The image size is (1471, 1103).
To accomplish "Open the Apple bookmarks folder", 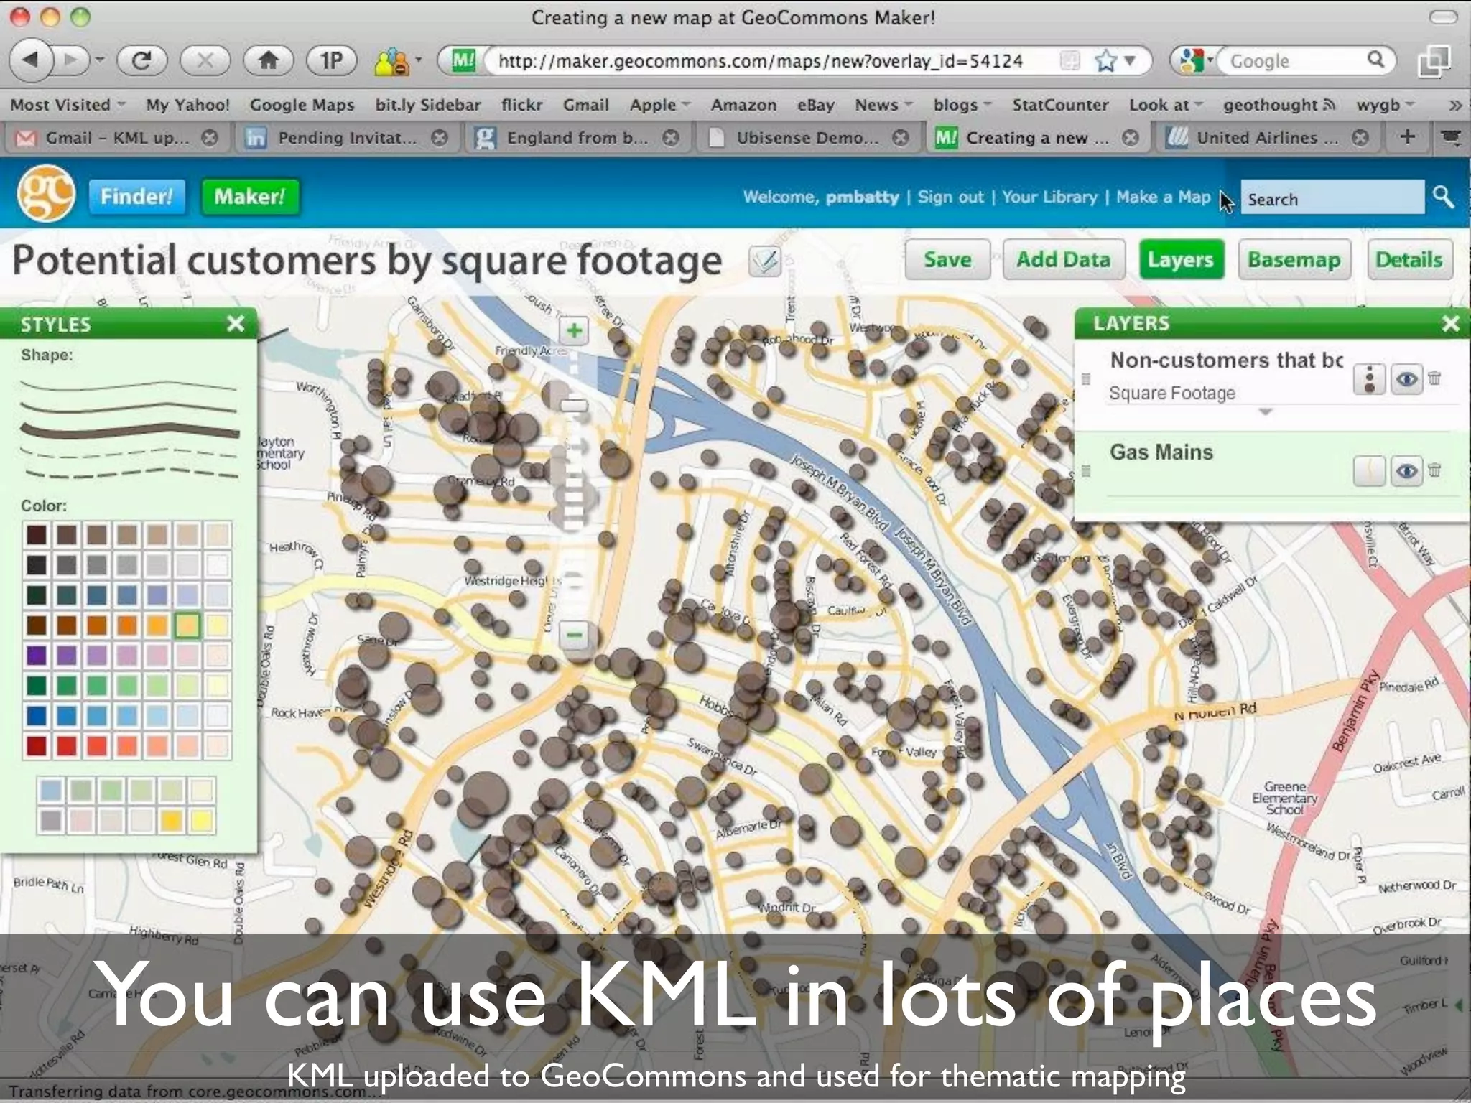I will click(659, 105).
